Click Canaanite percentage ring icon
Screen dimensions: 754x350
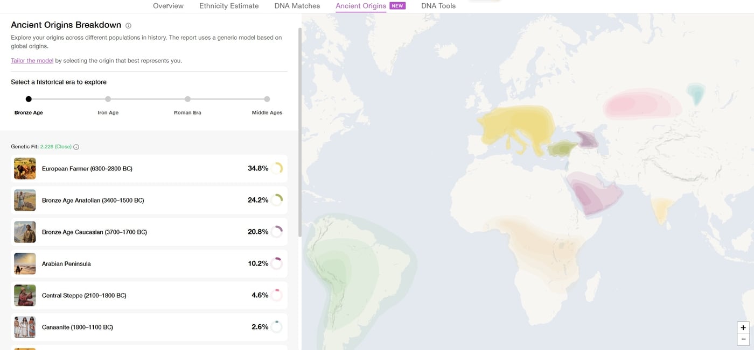(276, 327)
